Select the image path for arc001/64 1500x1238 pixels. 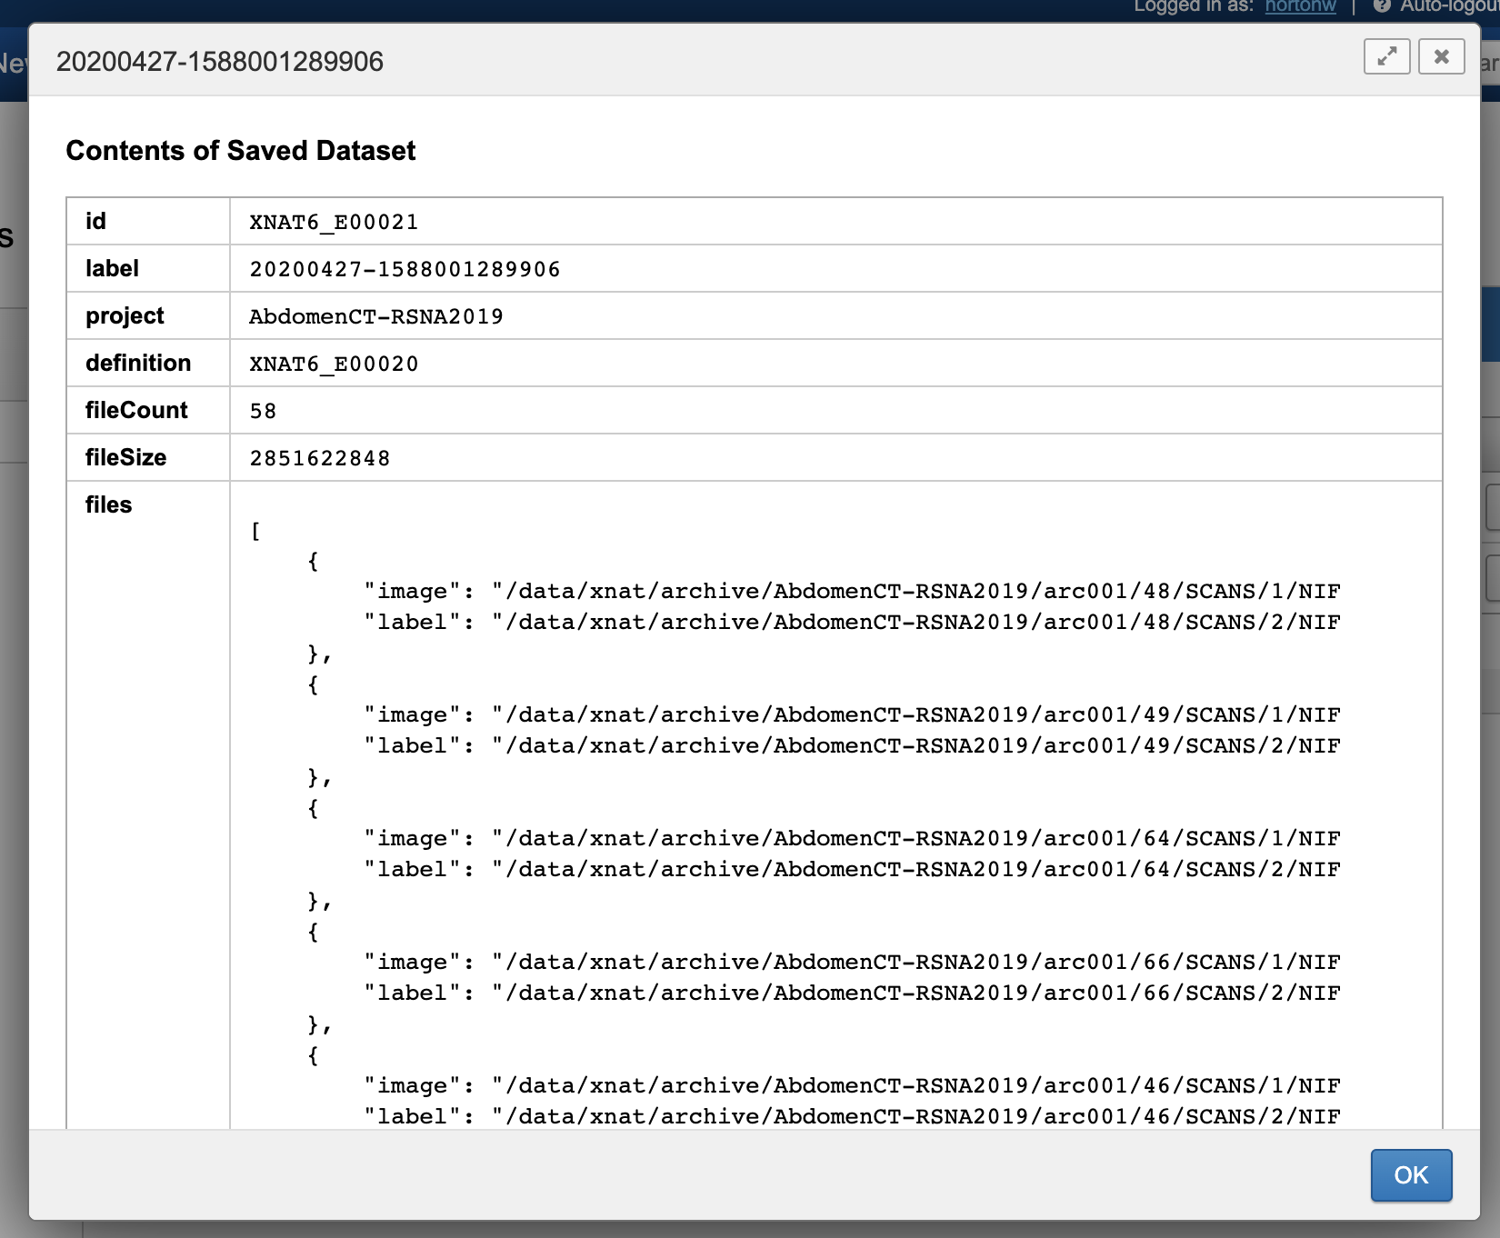coord(915,838)
